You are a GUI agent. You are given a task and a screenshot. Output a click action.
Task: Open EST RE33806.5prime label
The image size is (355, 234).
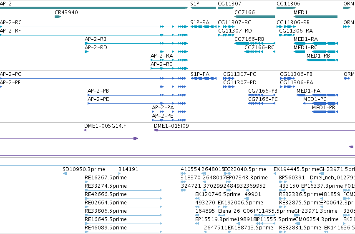point(106,211)
